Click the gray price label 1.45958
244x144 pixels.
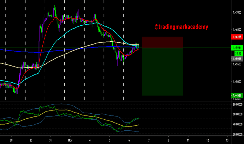[237, 59]
